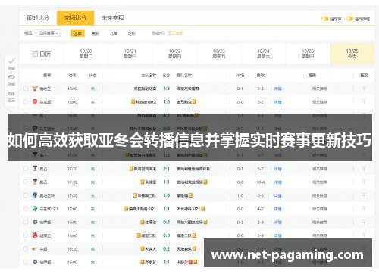The height and width of the screenshot is (274, 379).
Task: Open 详情 link of 17:00 U21 match
Action: 278,209
